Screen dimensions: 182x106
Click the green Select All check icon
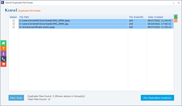176,17
